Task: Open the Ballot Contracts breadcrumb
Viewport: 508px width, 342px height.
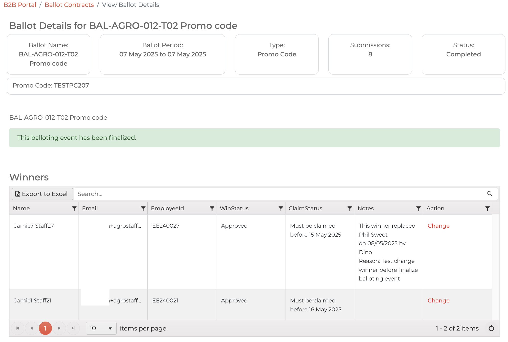Action: tap(69, 5)
